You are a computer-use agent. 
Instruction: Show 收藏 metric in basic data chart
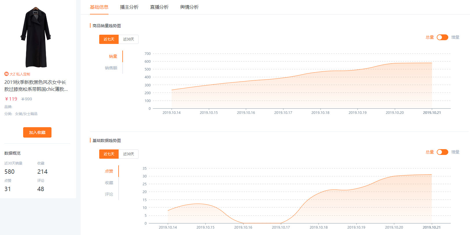pos(109,183)
